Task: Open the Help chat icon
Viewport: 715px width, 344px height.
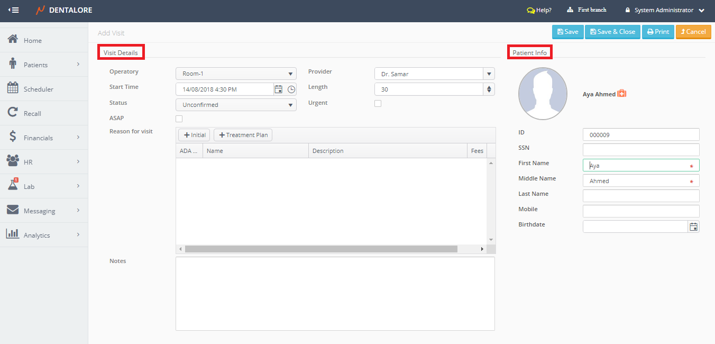Action: pos(531,10)
